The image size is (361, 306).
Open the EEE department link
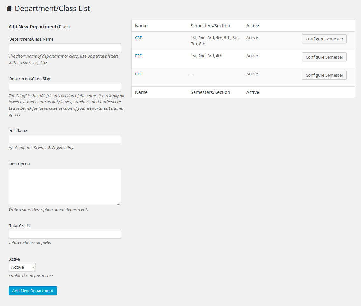coord(138,56)
